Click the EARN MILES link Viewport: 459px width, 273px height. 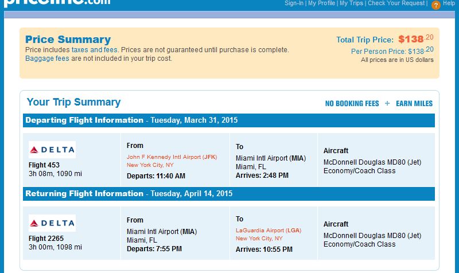[x=414, y=104]
